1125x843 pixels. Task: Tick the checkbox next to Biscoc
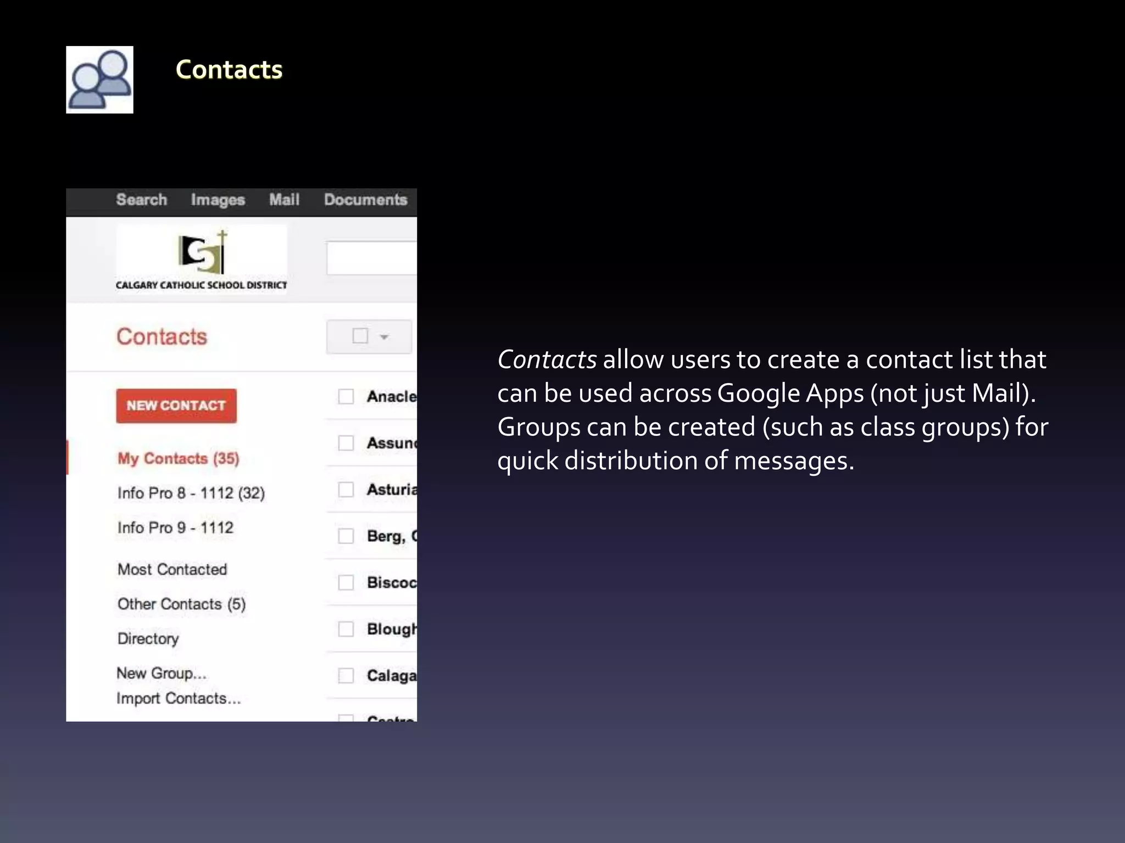coord(346,582)
